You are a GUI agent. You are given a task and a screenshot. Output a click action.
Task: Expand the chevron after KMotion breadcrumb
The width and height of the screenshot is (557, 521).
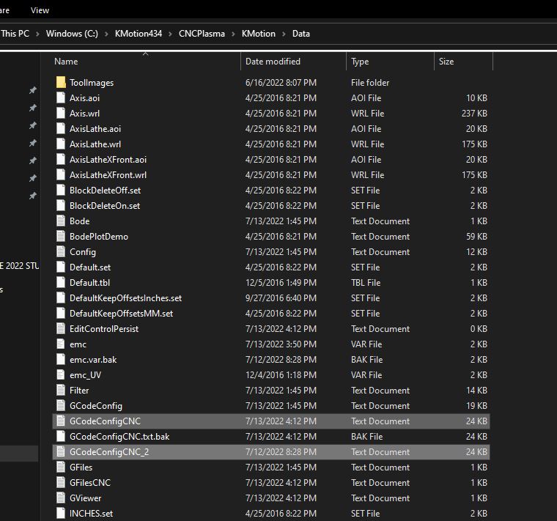(x=284, y=34)
